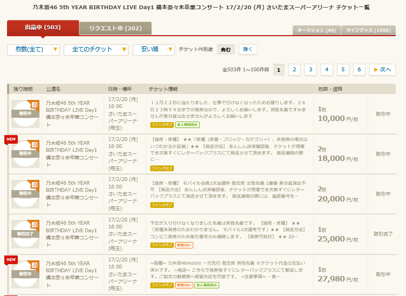406x296 pixels.
Task: Click ファンクラブ tag on 10,000円 listing
Action: (162, 125)
